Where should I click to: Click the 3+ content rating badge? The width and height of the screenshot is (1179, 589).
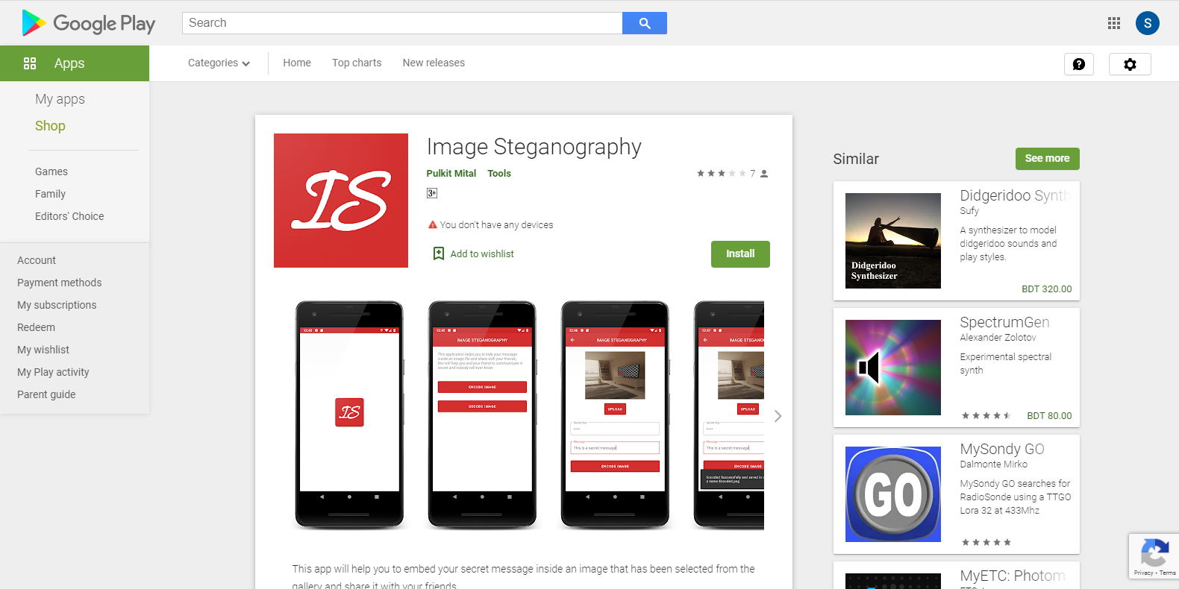point(432,193)
